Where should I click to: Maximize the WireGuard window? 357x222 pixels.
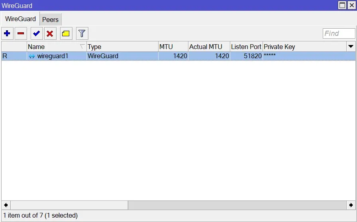[342, 5]
